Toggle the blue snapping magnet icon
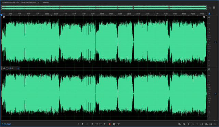This screenshot has width=219, height=127. 209,14
